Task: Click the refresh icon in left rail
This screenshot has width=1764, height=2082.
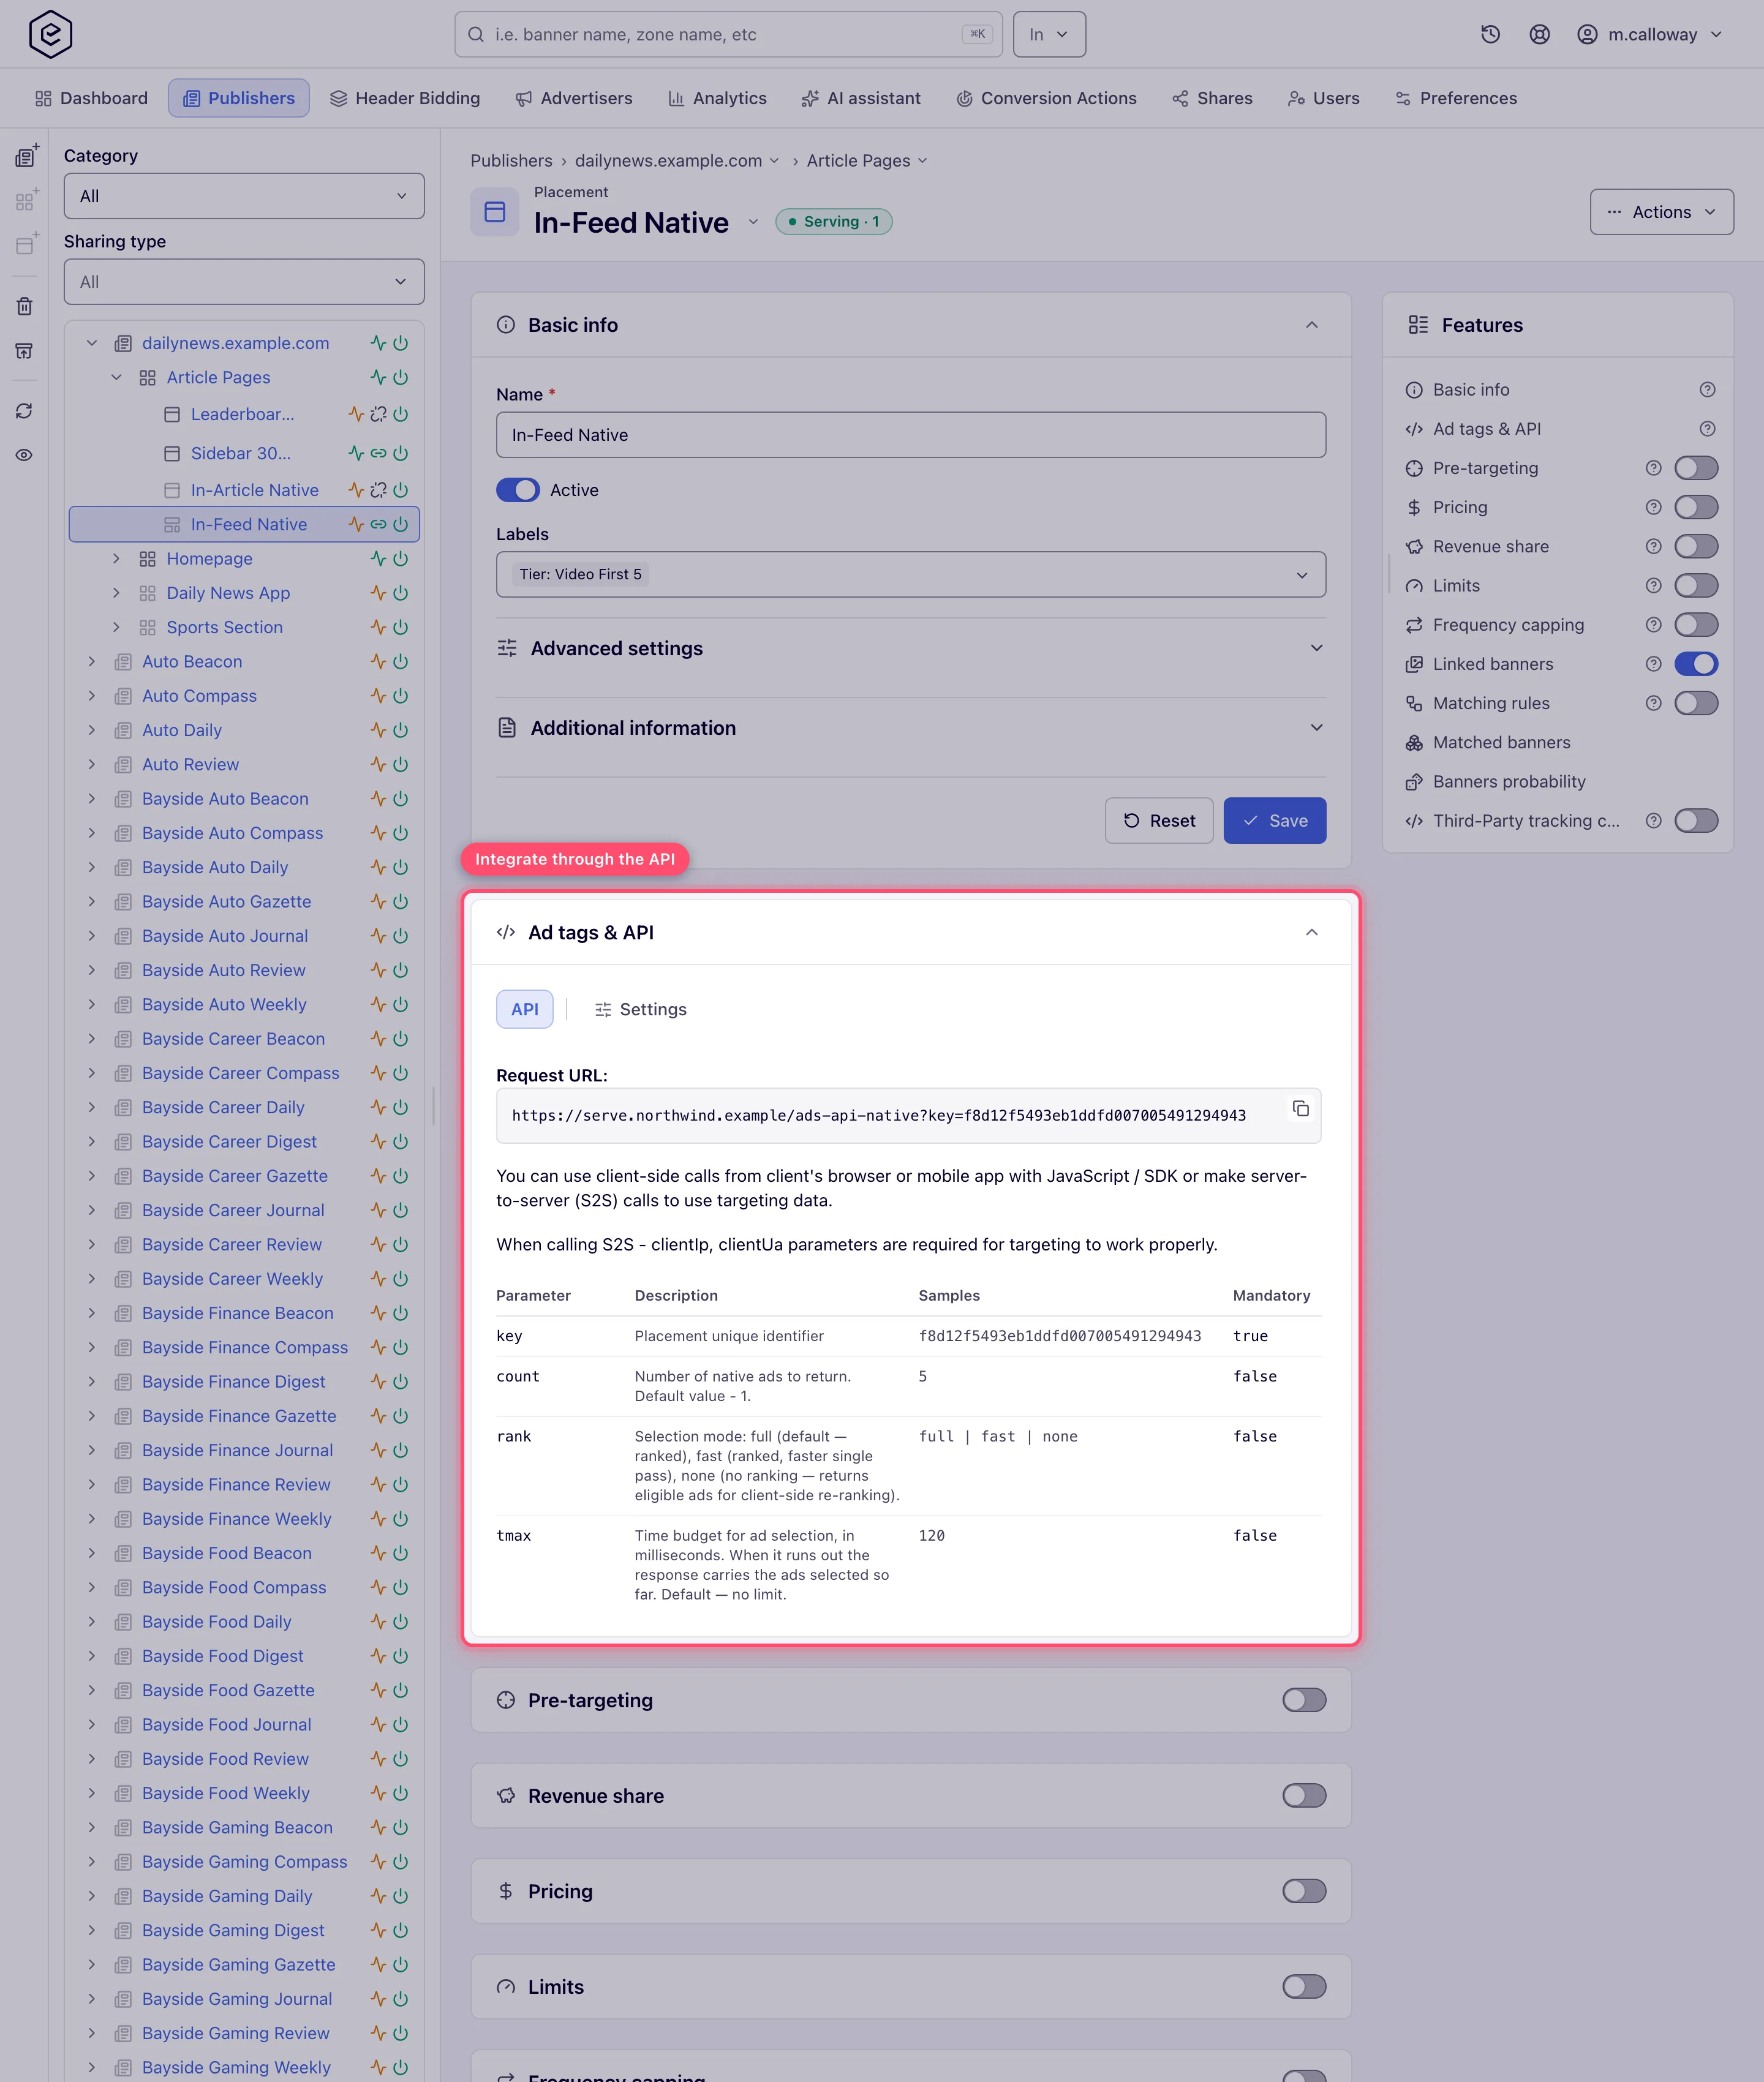Action: click(x=25, y=411)
